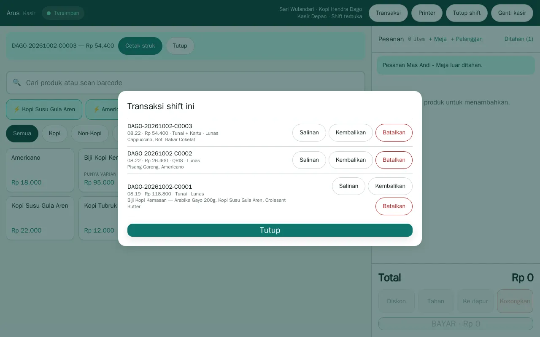
Task: Click Kembalikan for transaction C0003
Action: 351,133
